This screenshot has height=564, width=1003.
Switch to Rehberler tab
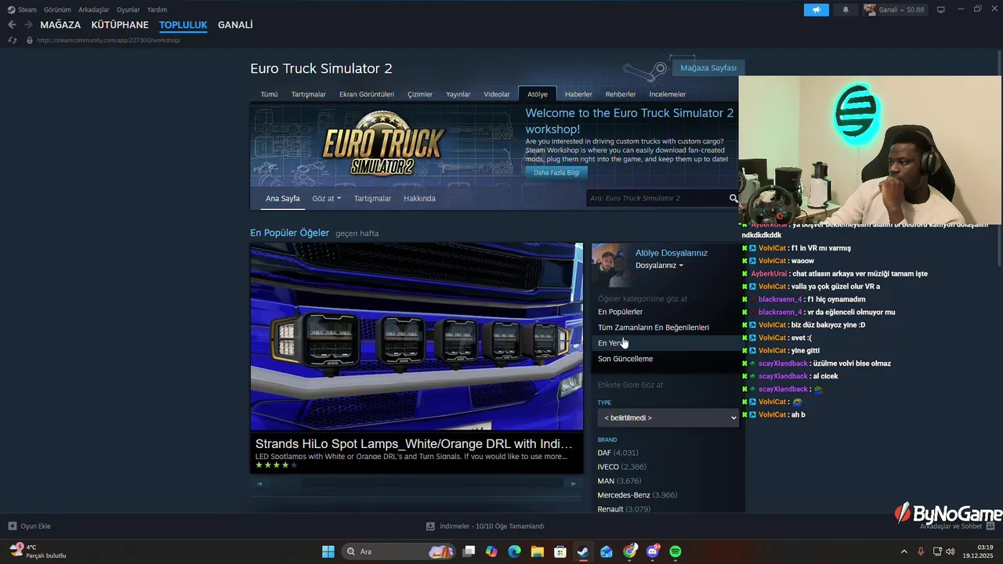click(621, 94)
